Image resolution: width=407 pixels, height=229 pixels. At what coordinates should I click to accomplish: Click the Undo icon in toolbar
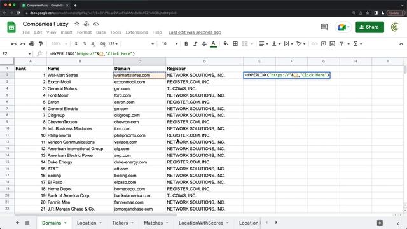tap(14, 44)
